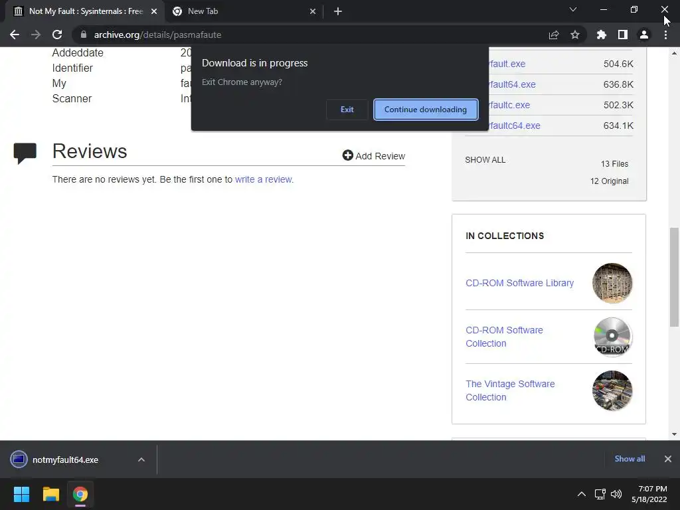Open File Explorer from the taskbar
Image resolution: width=680 pixels, height=510 pixels.
(50, 494)
